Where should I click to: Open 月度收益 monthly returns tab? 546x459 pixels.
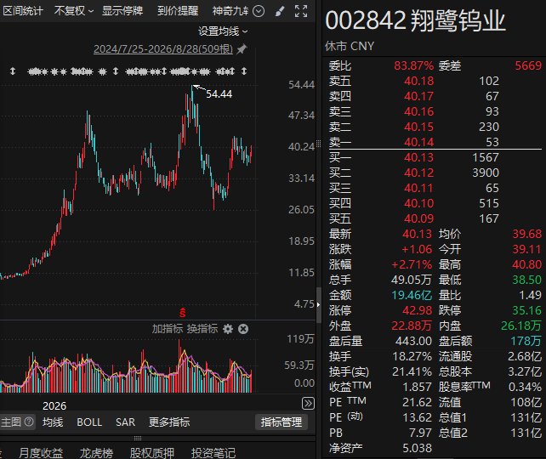click(x=41, y=453)
